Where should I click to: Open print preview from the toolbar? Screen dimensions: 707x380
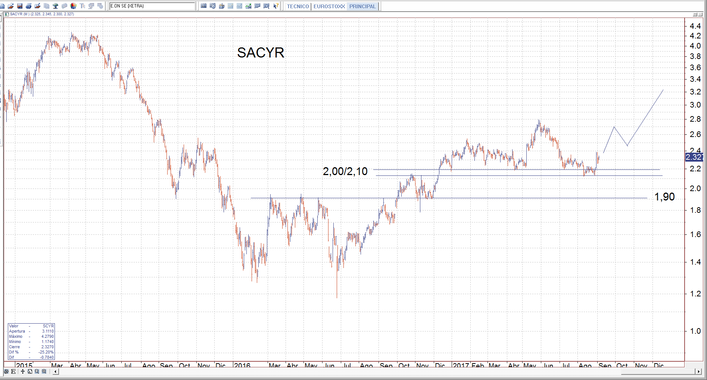pos(38,6)
